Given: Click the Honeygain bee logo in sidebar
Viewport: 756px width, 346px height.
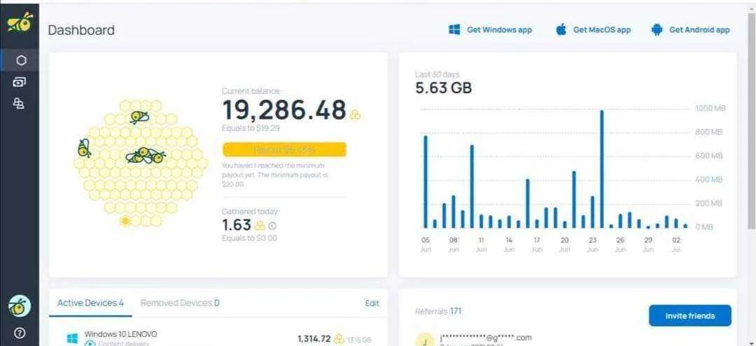Looking at the screenshot, I should pyautogui.click(x=20, y=22).
